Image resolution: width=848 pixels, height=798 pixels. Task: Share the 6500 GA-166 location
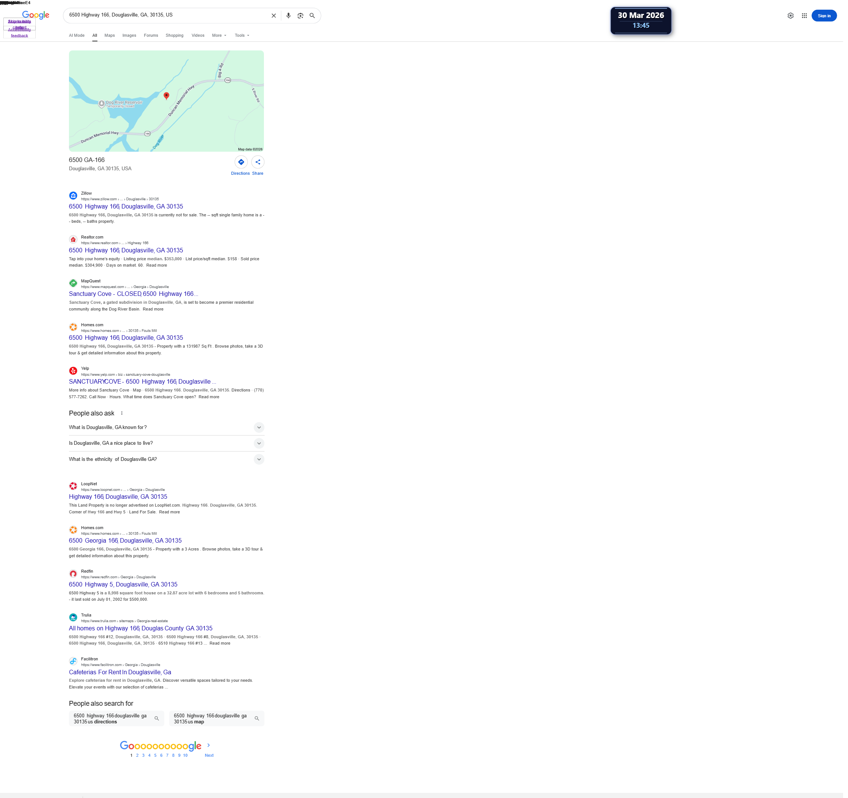tap(258, 162)
